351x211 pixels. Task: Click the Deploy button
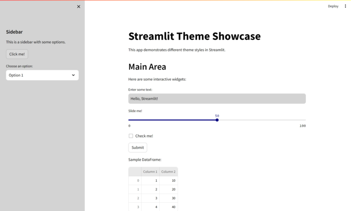pos(333,6)
